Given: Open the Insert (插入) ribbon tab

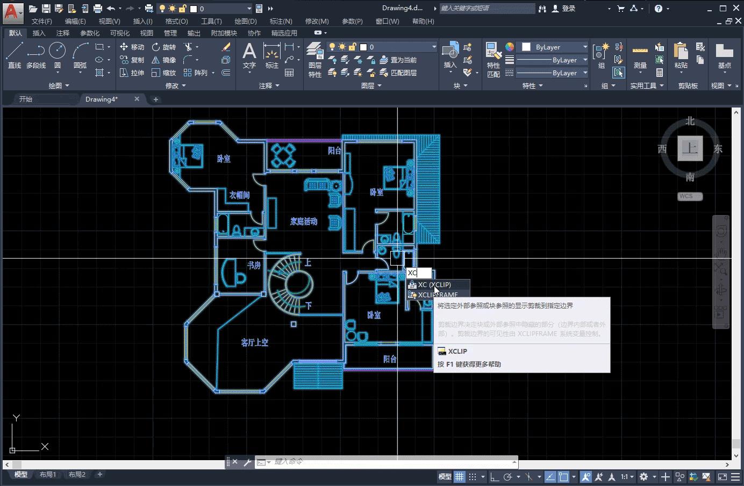Looking at the screenshot, I should (x=39, y=33).
